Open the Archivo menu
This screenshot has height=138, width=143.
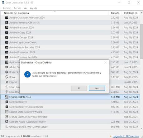click(7, 8)
